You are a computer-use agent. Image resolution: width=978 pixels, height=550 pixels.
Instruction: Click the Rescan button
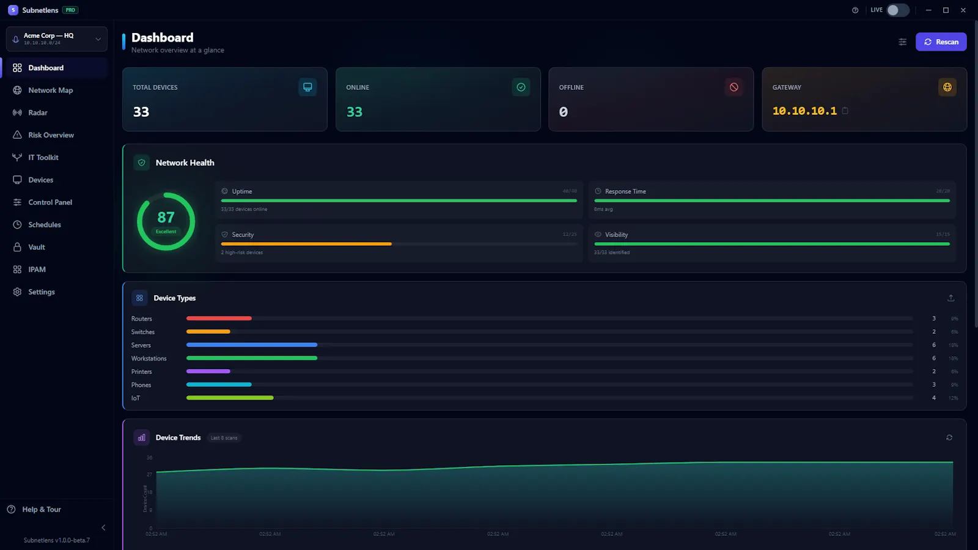tap(941, 42)
